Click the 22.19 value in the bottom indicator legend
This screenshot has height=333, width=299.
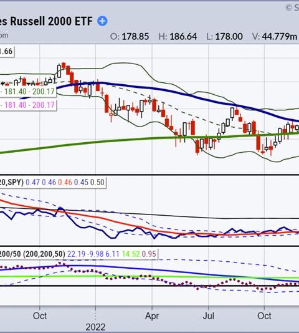[76, 254]
